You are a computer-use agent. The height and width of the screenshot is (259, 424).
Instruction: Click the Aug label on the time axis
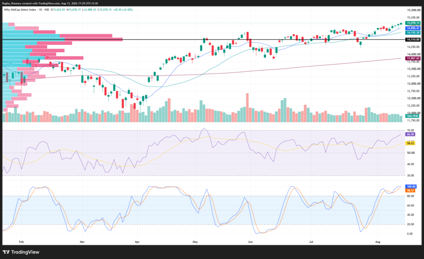pyautogui.click(x=378, y=242)
